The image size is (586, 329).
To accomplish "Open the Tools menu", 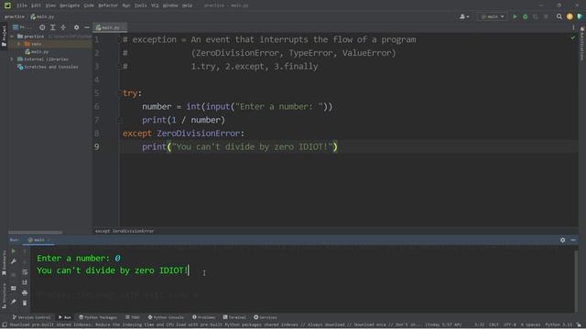I will pos(140,5).
